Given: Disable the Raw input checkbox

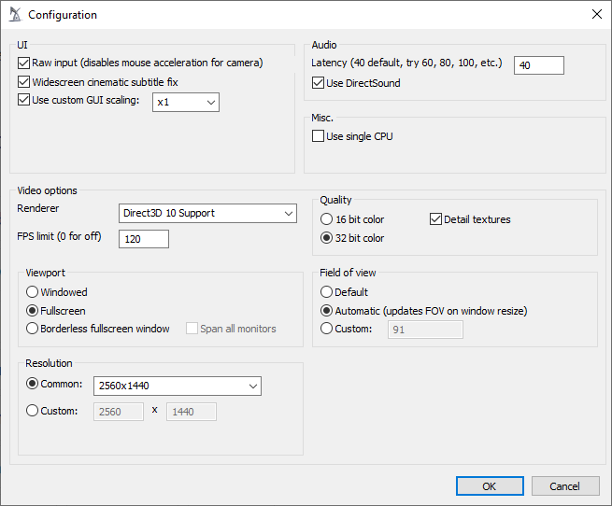Looking at the screenshot, I should [x=23, y=63].
